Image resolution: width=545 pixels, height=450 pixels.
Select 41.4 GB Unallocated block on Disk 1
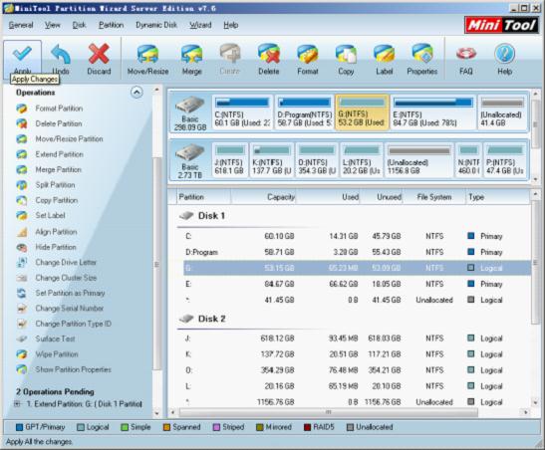click(x=502, y=112)
